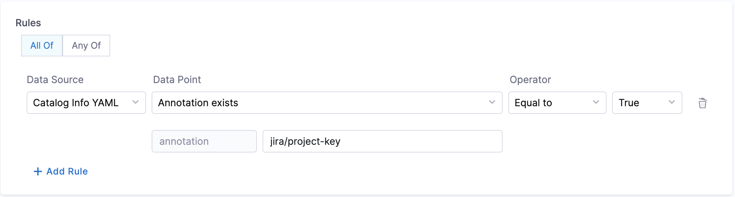Click the chevron arrow in the True box
The width and height of the screenshot is (735, 197).
[x=672, y=102]
